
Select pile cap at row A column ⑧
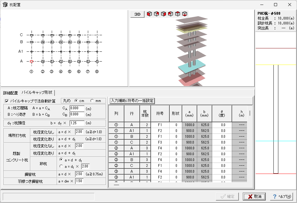click(x=97, y=61)
